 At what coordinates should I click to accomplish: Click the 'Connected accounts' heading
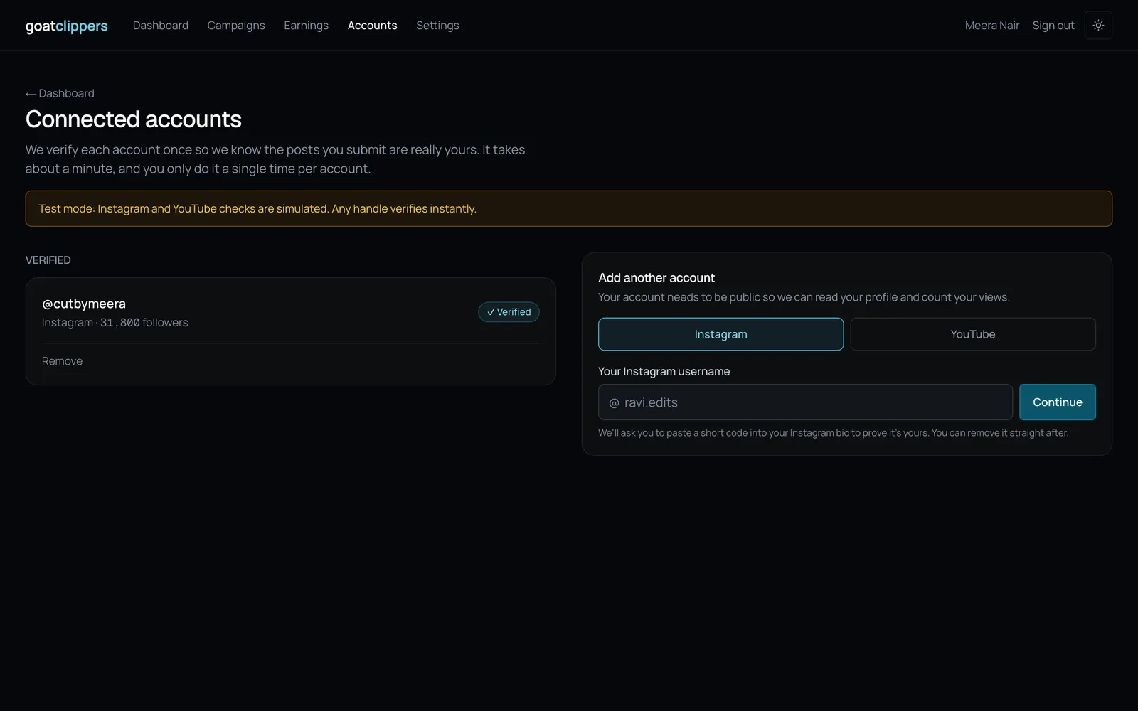[x=134, y=119]
